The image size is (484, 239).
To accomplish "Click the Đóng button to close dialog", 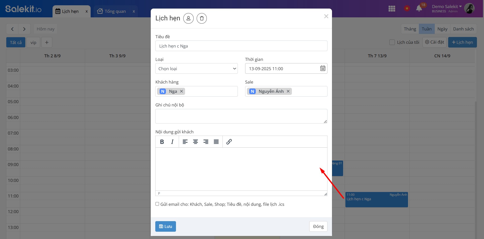I will (x=318, y=226).
